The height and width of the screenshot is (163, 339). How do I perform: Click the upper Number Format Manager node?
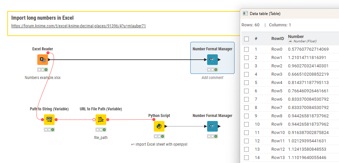212,60
